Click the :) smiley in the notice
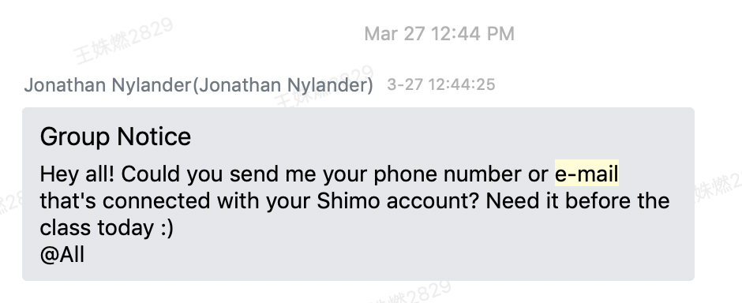Image resolution: width=742 pixels, height=303 pixels. (167, 228)
